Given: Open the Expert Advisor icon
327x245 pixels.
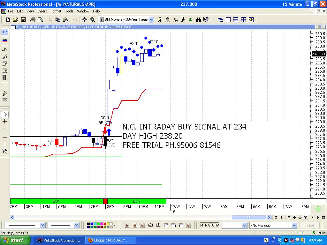Looking at the screenshot, I should click(x=168, y=19).
